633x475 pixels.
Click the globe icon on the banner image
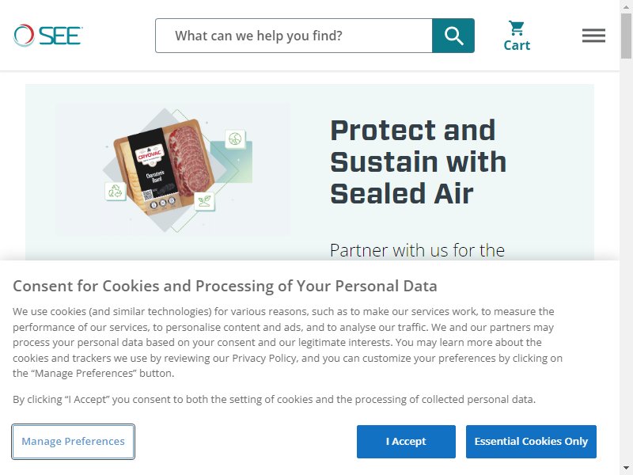tap(235, 139)
